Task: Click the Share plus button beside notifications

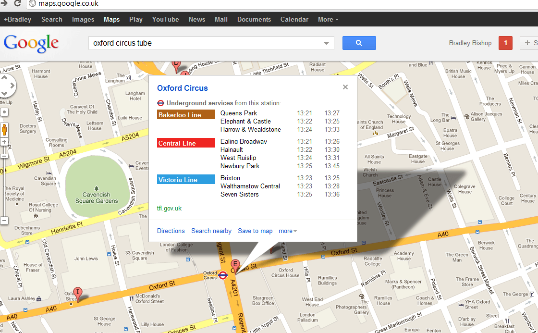Action: [x=529, y=43]
